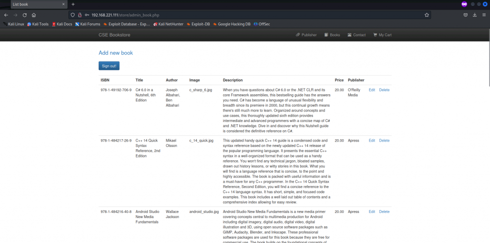The width and height of the screenshot is (490, 243).
Task: Click the key saved-login icon in address bar
Action: click(87, 15)
